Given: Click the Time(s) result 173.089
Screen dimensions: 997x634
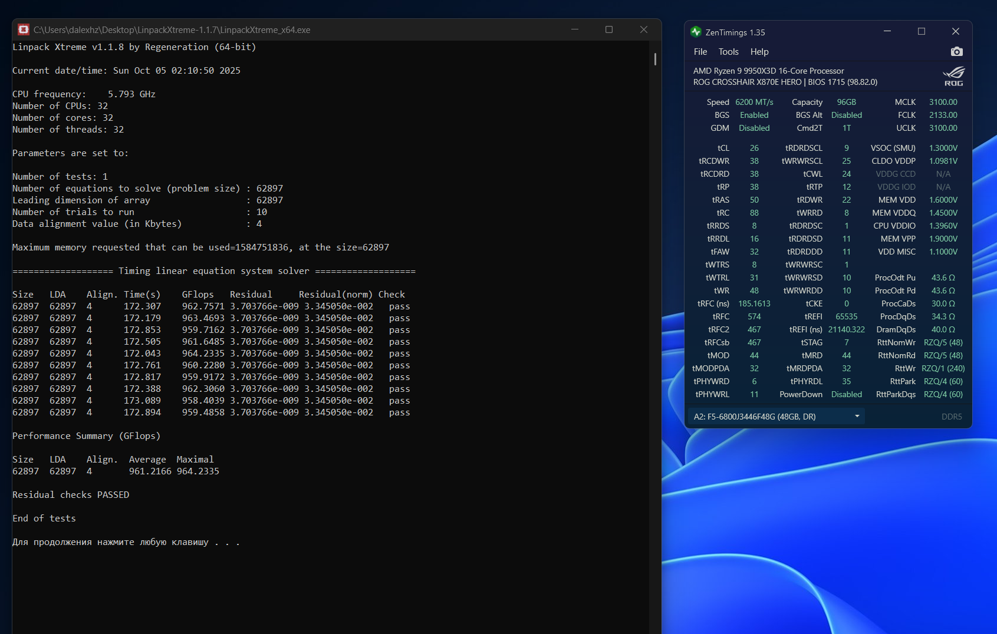Looking at the screenshot, I should 142,401.
